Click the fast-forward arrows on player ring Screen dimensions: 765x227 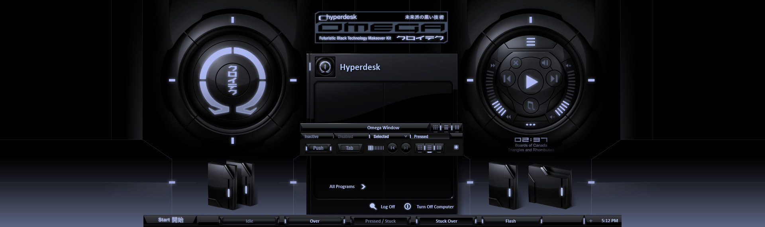493,66
